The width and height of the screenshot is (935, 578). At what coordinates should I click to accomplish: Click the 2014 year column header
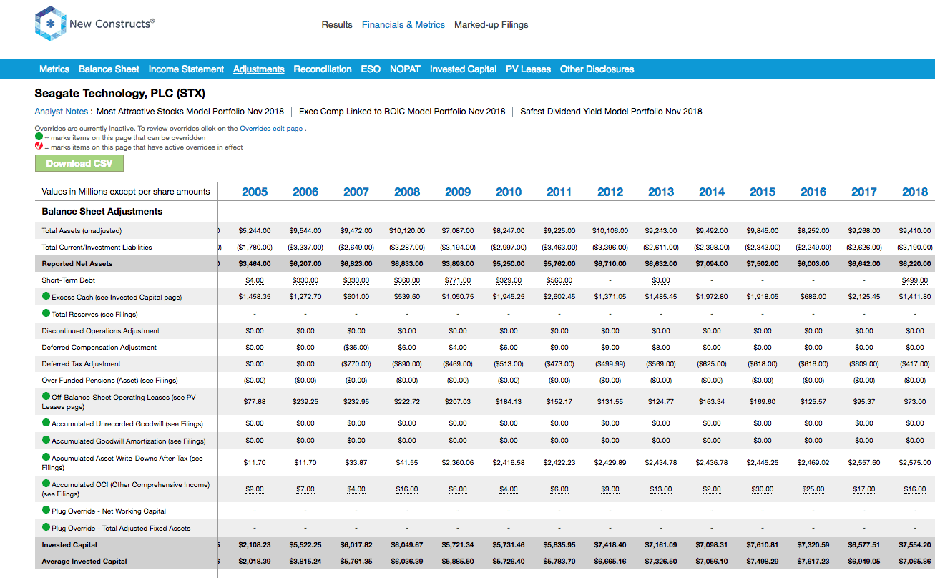(x=712, y=192)
